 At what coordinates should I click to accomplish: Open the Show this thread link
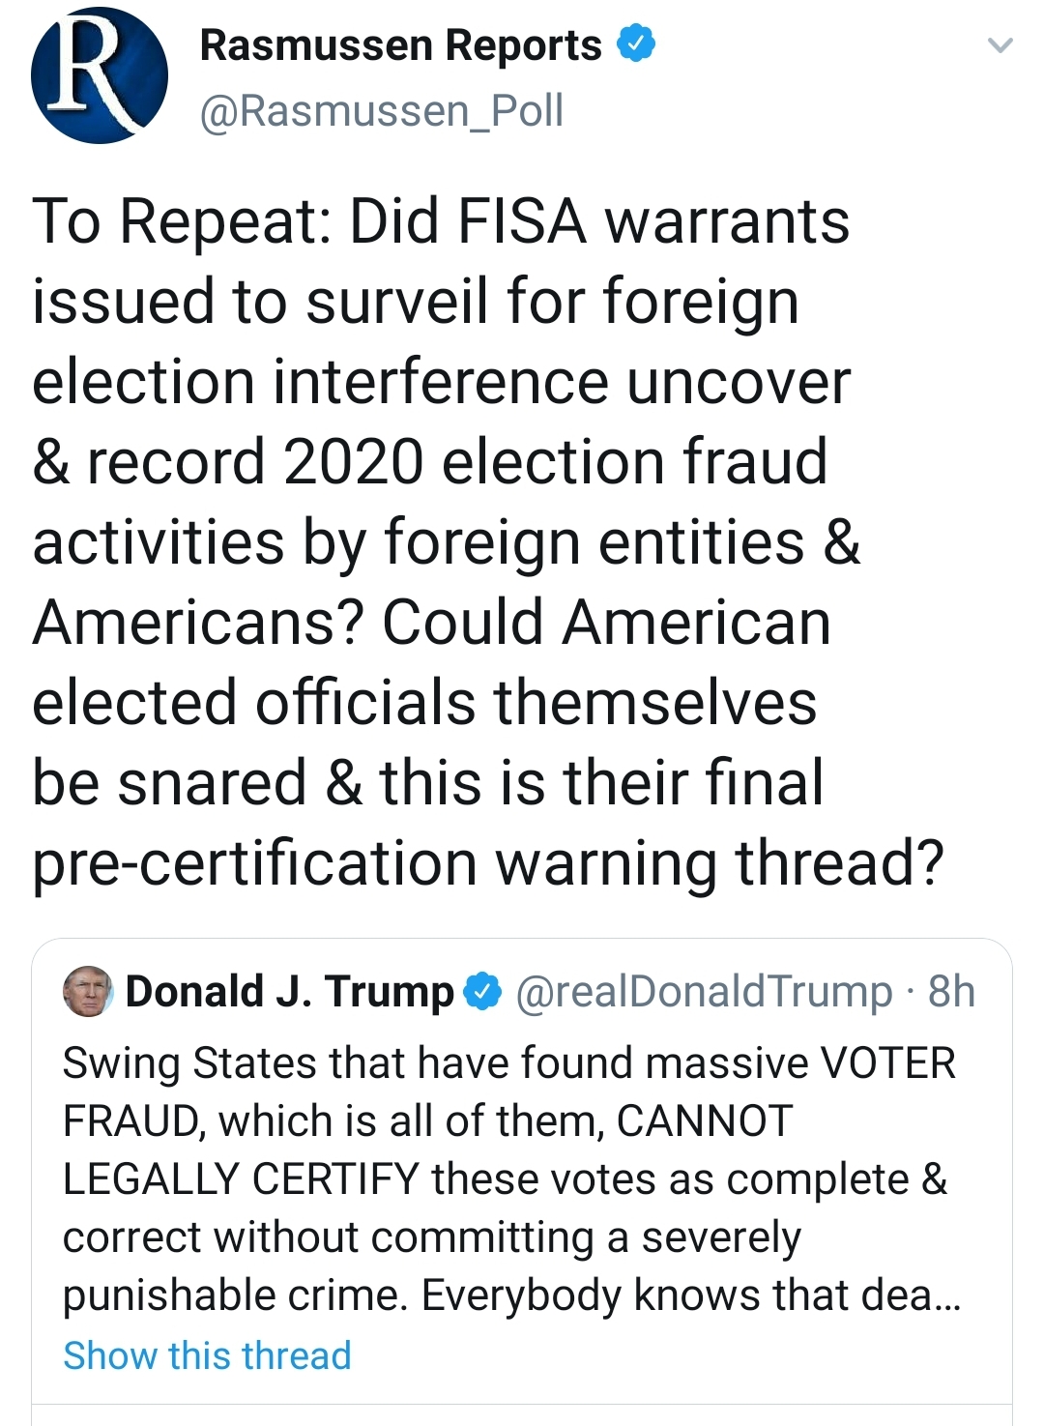click(207, 1355)
